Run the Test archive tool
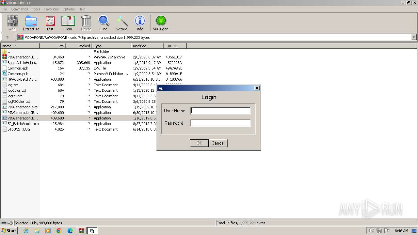The width and height of the screenshot is (418, 235). (x=50, y=23)
